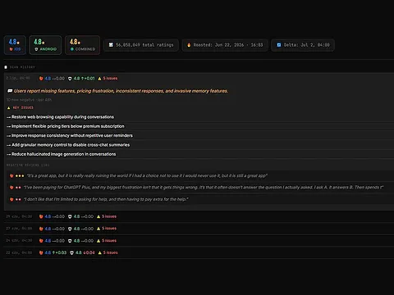Click the 5 issues label in the 29 cze row
Screen dimensions: 394x295
(109, 216)
